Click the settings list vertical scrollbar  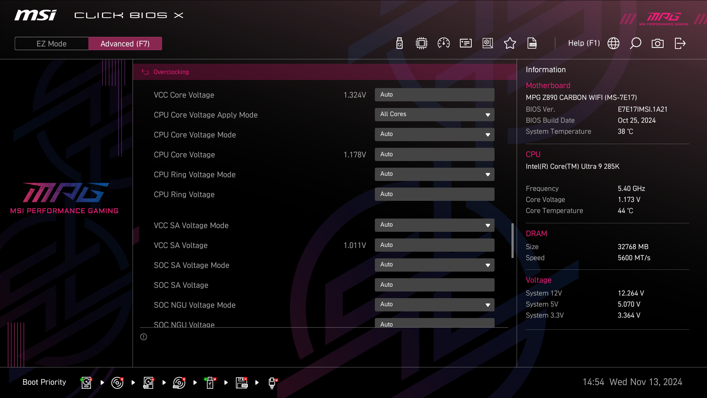512,241
